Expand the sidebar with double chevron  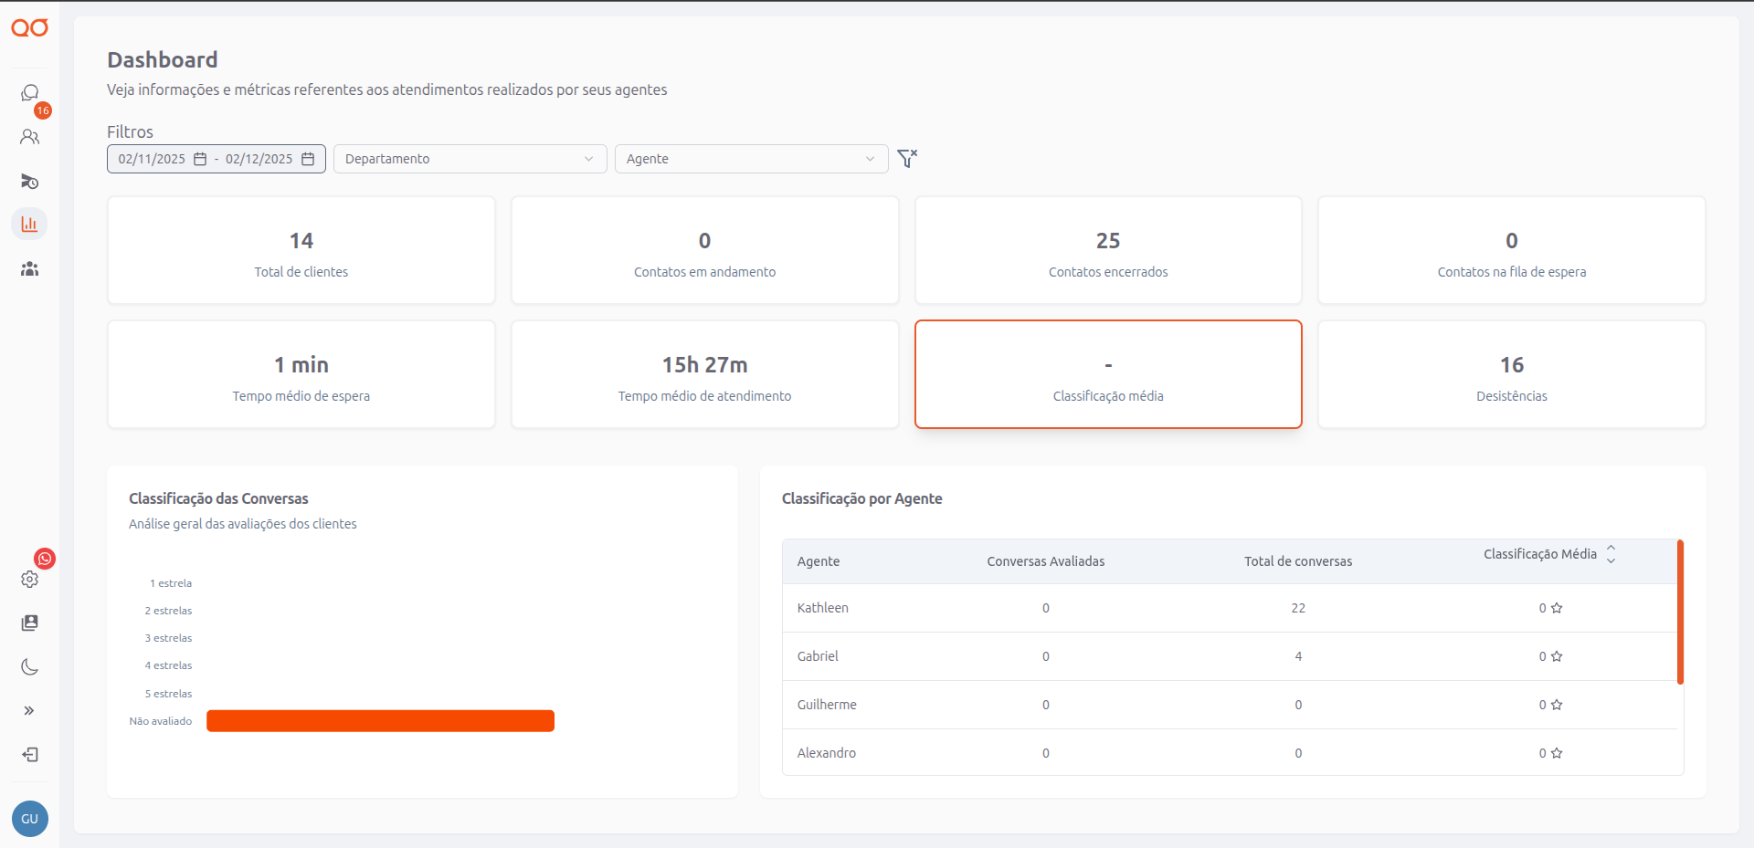tap(29, 711)
